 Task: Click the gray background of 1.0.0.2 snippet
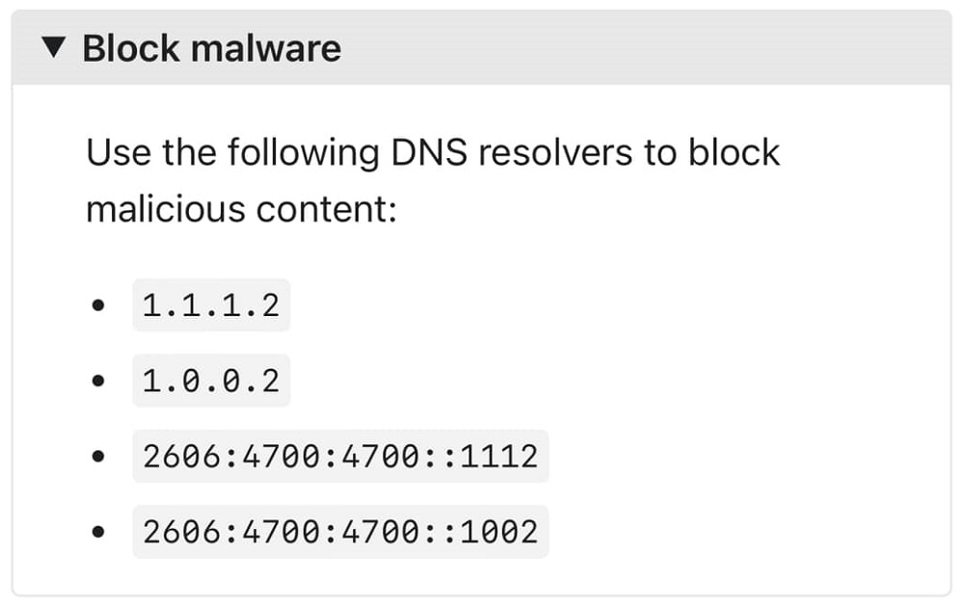(210, 380)
